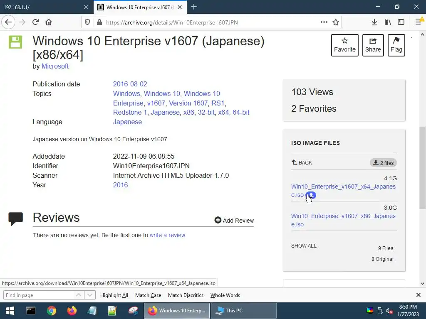Screen dimensions: 426x319
Task: Click the page vertical scrollbar thumb
Action: [422, 168]
